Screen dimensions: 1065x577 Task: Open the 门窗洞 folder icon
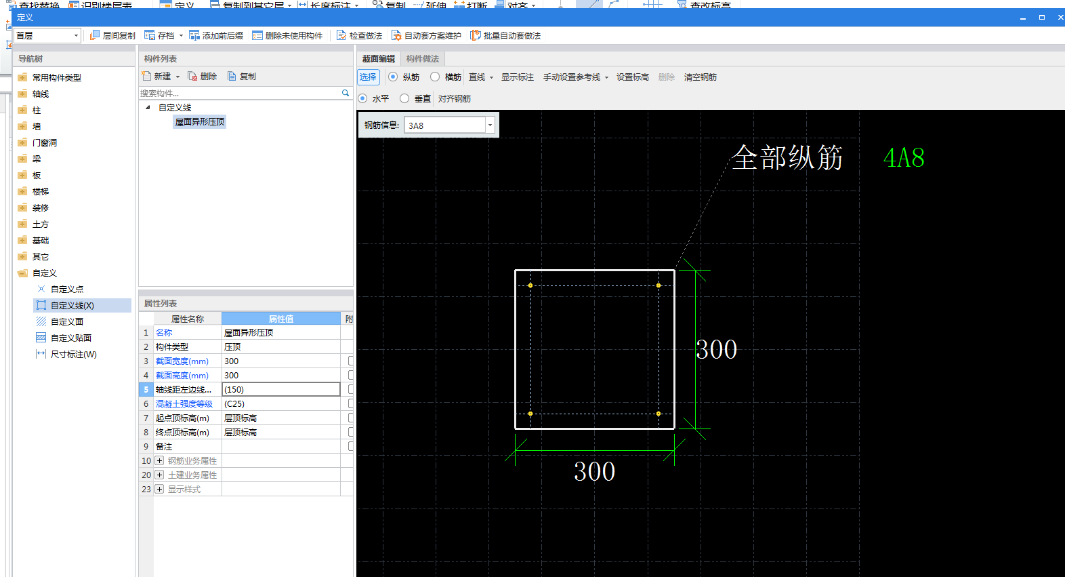(22, 142)
